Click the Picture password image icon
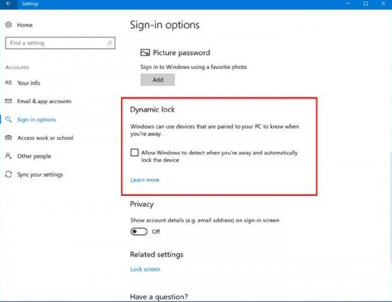The height and width of the screenshot is (302, 392). click(x=145, y=53)
